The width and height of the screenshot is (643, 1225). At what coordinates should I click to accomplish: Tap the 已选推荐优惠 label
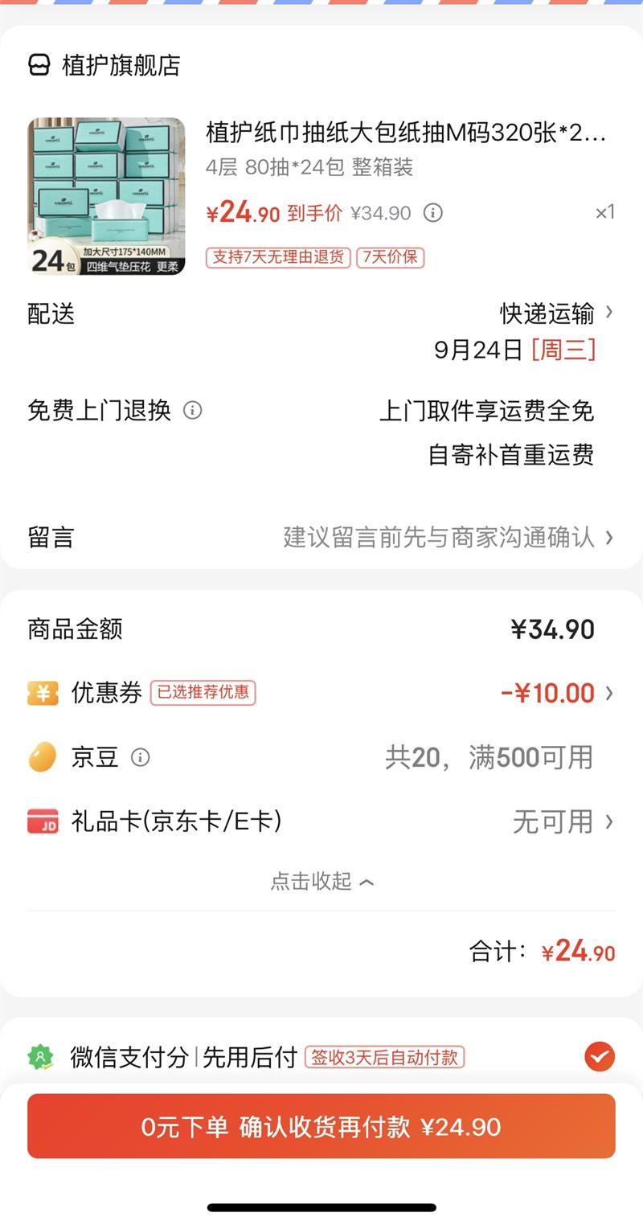[x=203, y=693]
